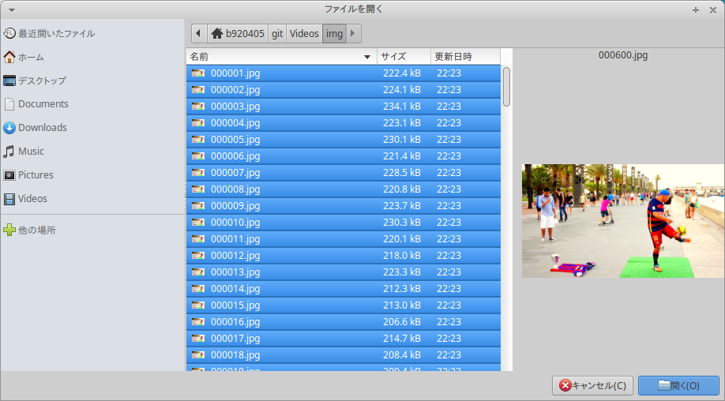
Task: Confirm with the 開く(O) button
Action: pos(678,385)
